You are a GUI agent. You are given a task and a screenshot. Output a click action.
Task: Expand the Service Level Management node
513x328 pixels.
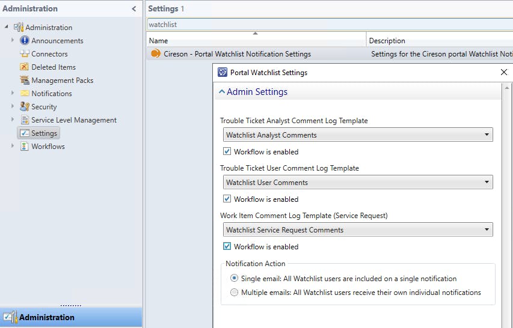[x=13, y=120]
